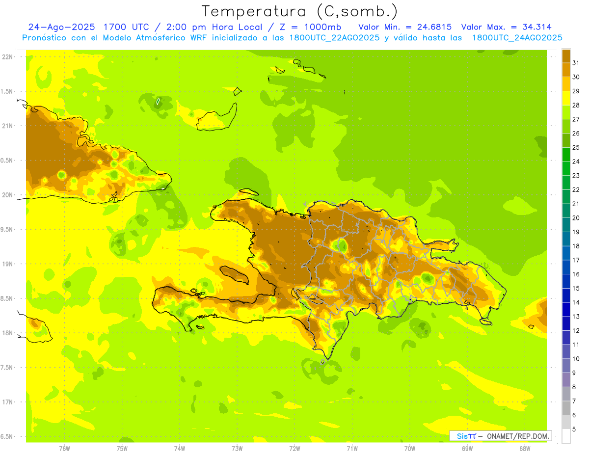Click the '30' value on colorbar legend
The image size is (589, 455).
click(576, 77)
